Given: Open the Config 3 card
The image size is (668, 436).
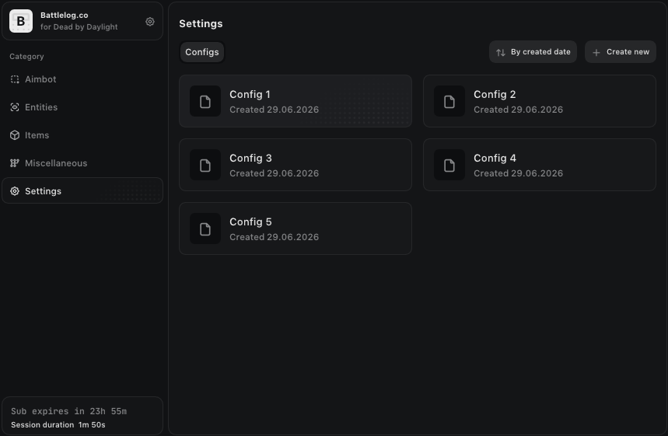Looking at the screenshot, I should pos(296,165).
